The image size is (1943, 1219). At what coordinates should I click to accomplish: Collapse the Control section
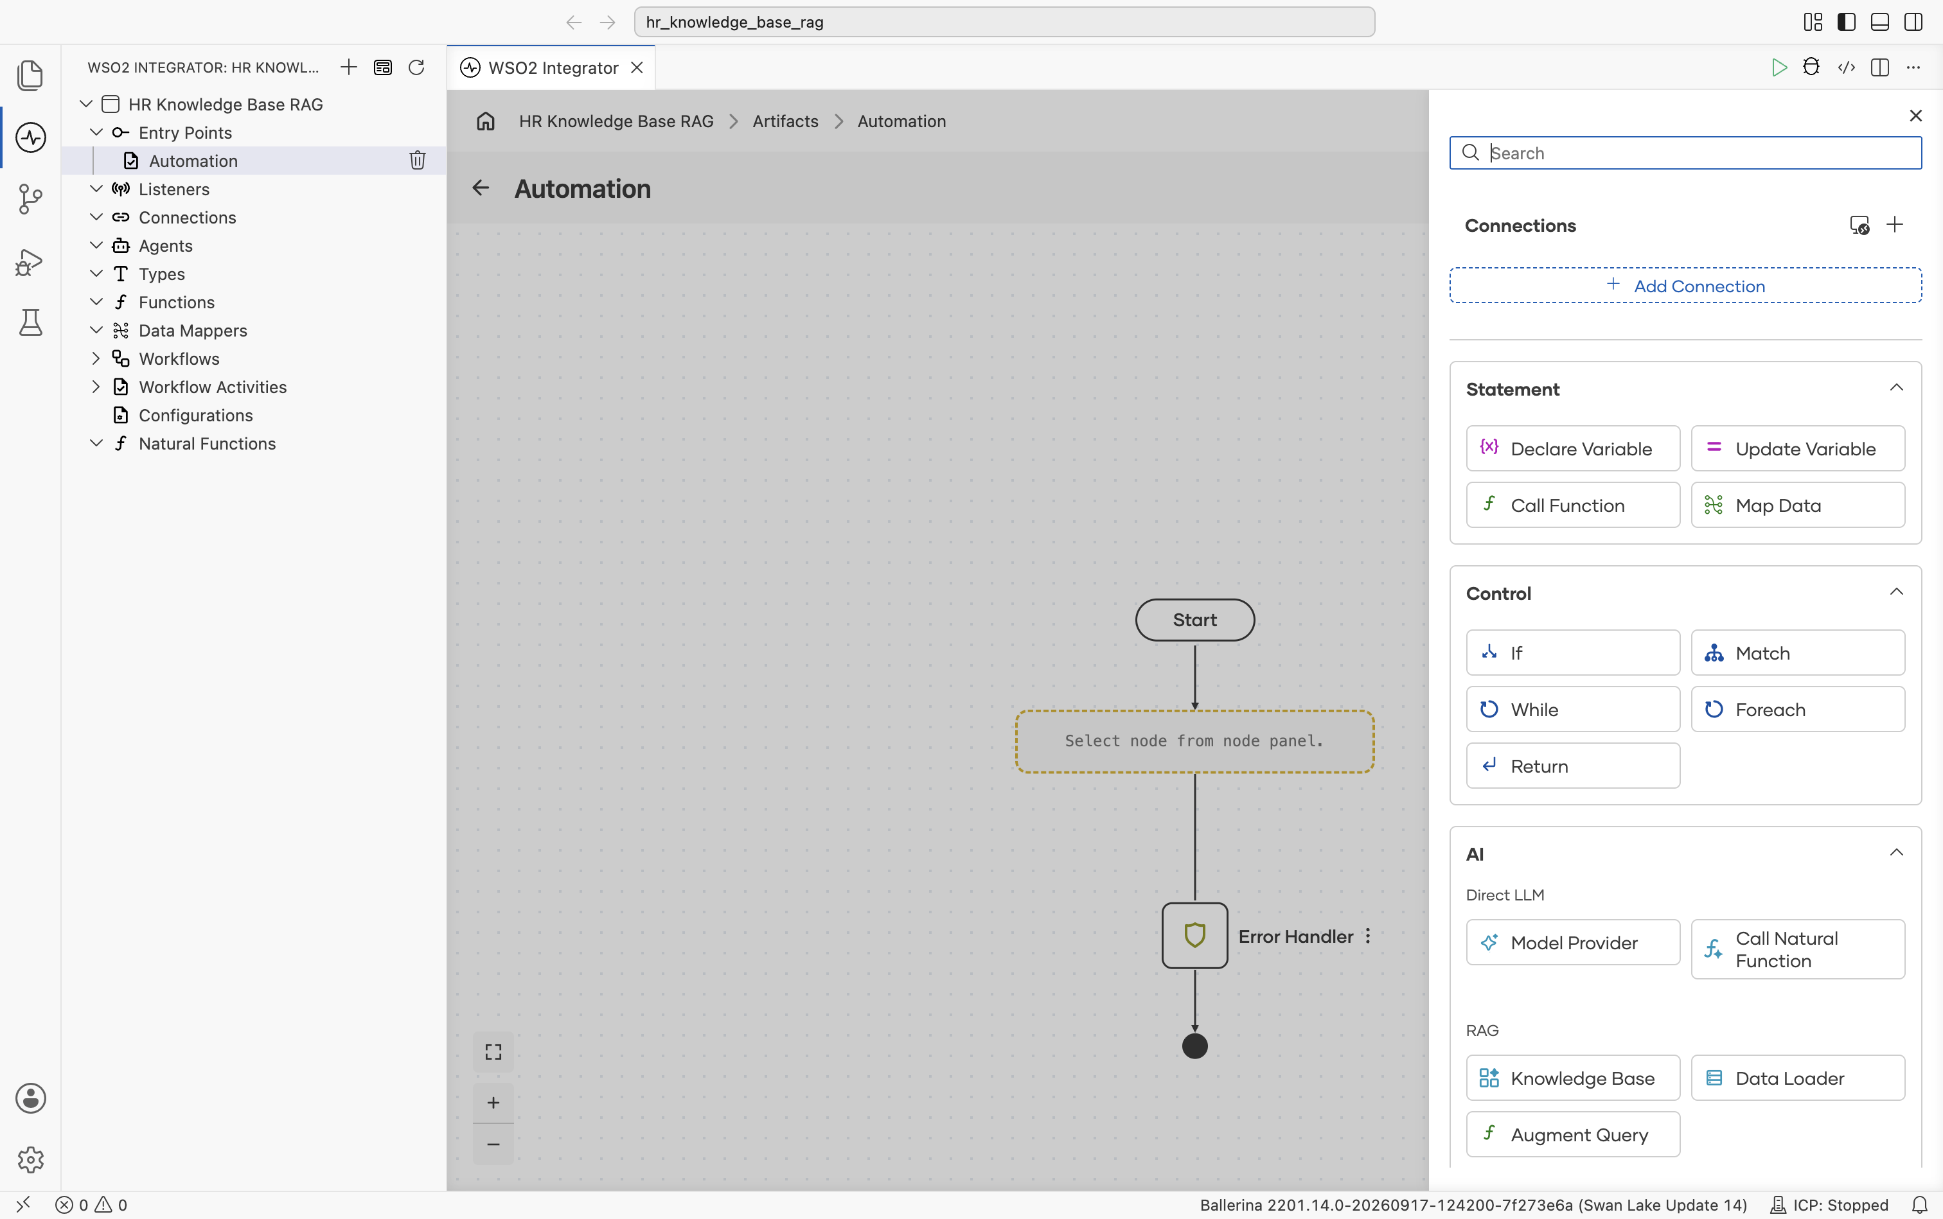[1896, 592]
